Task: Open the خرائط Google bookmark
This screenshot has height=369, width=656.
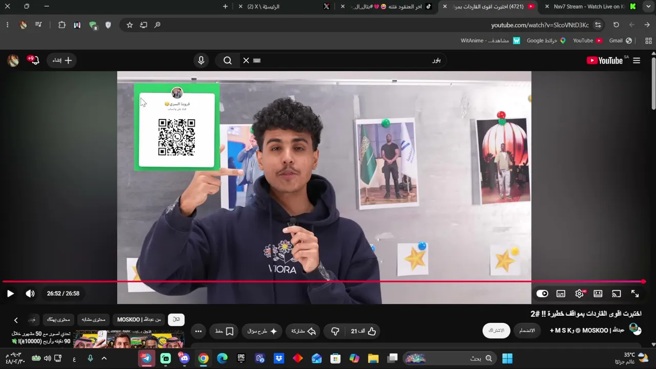Action: tap(546, 40)
